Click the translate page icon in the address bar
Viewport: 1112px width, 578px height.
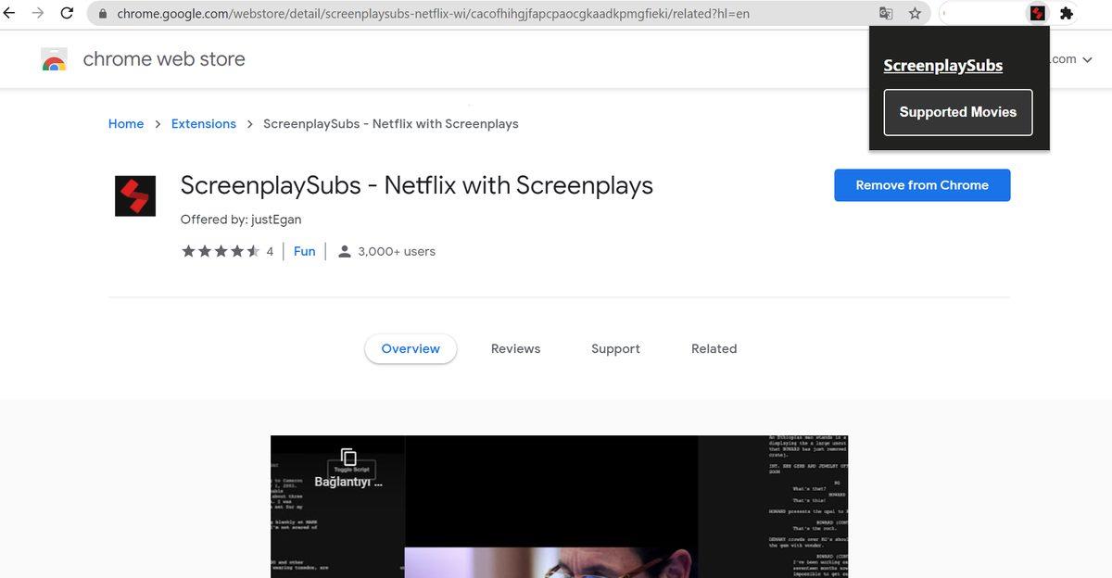coord(886,13)
